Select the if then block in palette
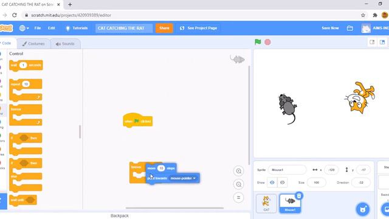389x219 pixels. pyautogui.click(x=26, y=144)
